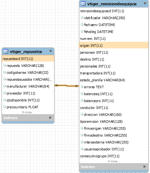The height and width of the screenshot is (173, 150).
Task: Select the transportadora INT(11) column
Action: click(x=114, y=73)
